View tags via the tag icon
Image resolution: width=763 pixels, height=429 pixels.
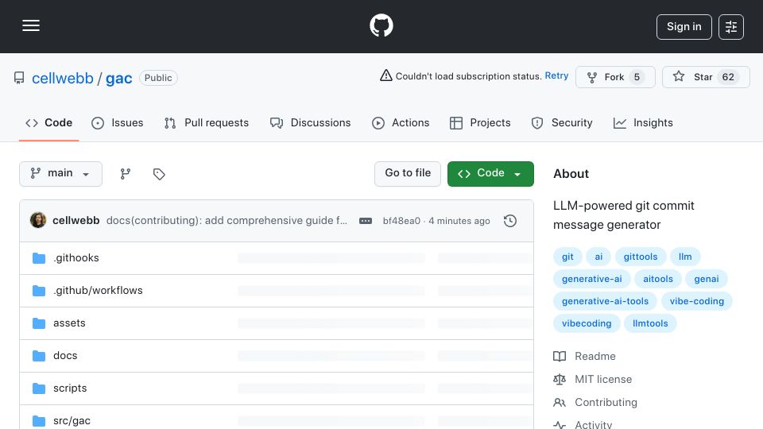coord(159,174)
